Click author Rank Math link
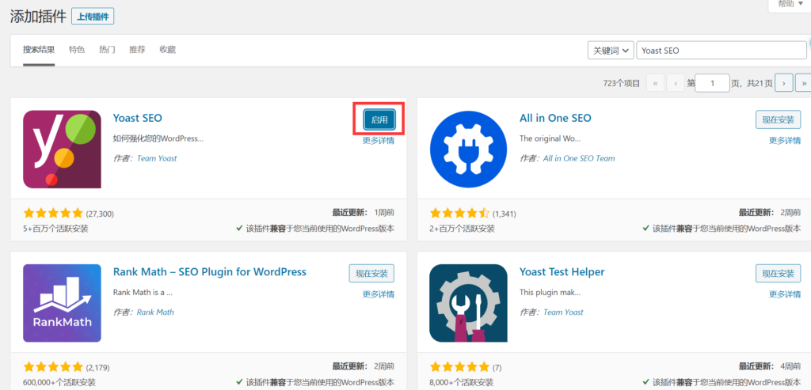Screen dimensions: 811x390 tap(155, 312)
